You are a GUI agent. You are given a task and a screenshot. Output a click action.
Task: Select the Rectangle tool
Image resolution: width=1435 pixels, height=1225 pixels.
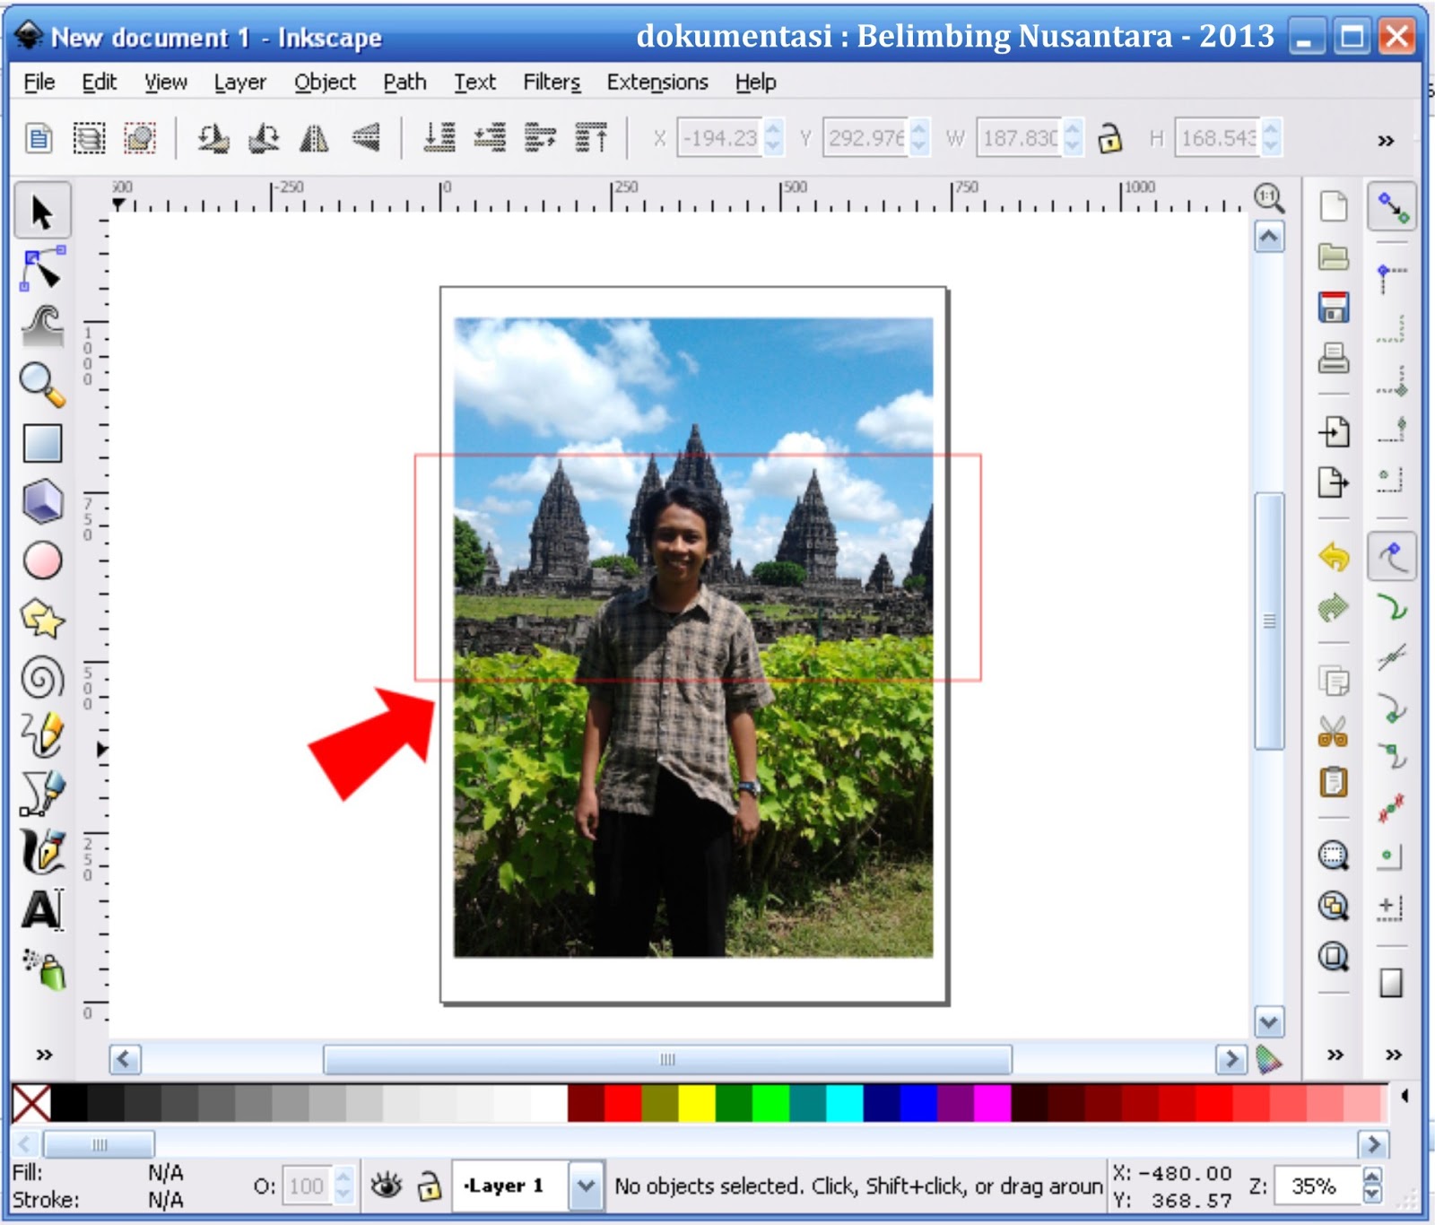pos(40,442)
